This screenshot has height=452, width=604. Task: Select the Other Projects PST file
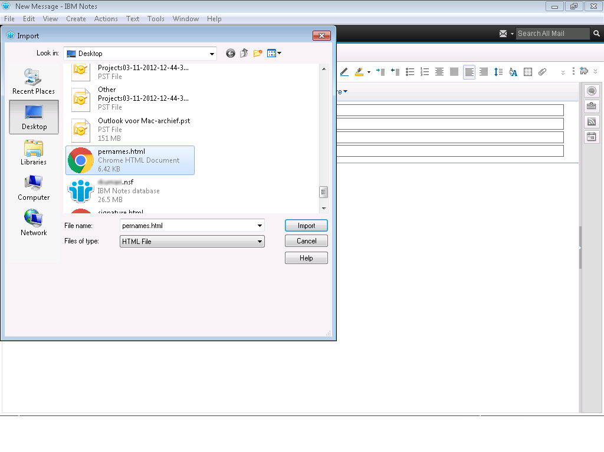pos(130,98)
